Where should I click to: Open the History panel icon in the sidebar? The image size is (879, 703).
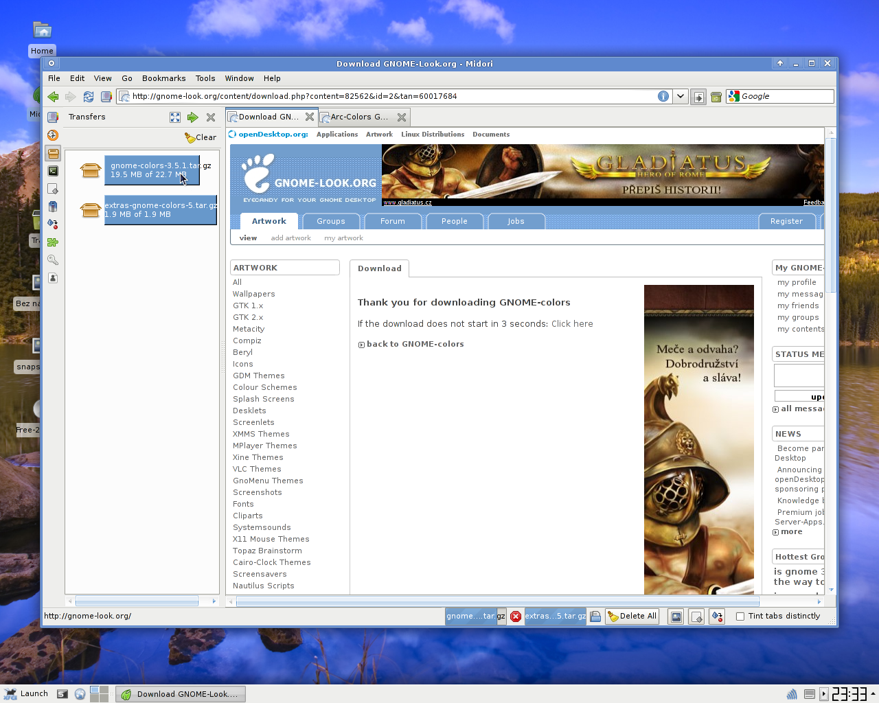tap(53, 135)
